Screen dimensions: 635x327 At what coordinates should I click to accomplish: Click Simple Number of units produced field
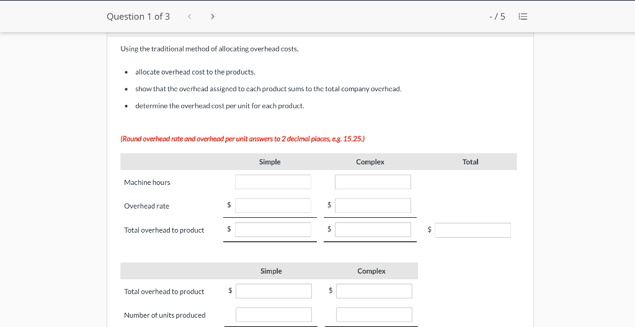tap(273, 315)
